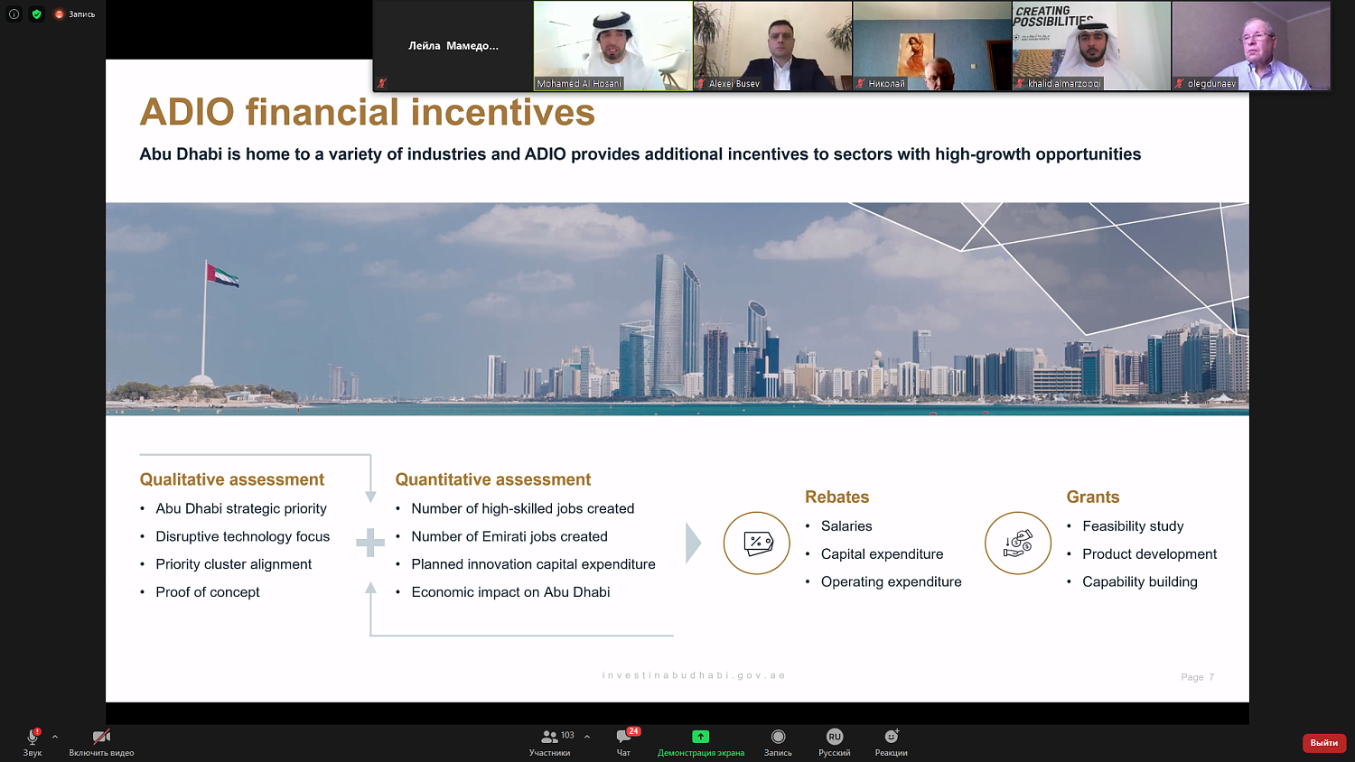Click the slide title "ADIO financial incentives"
The height and width of the screenshot is (762, 1355).
(367, 113)
